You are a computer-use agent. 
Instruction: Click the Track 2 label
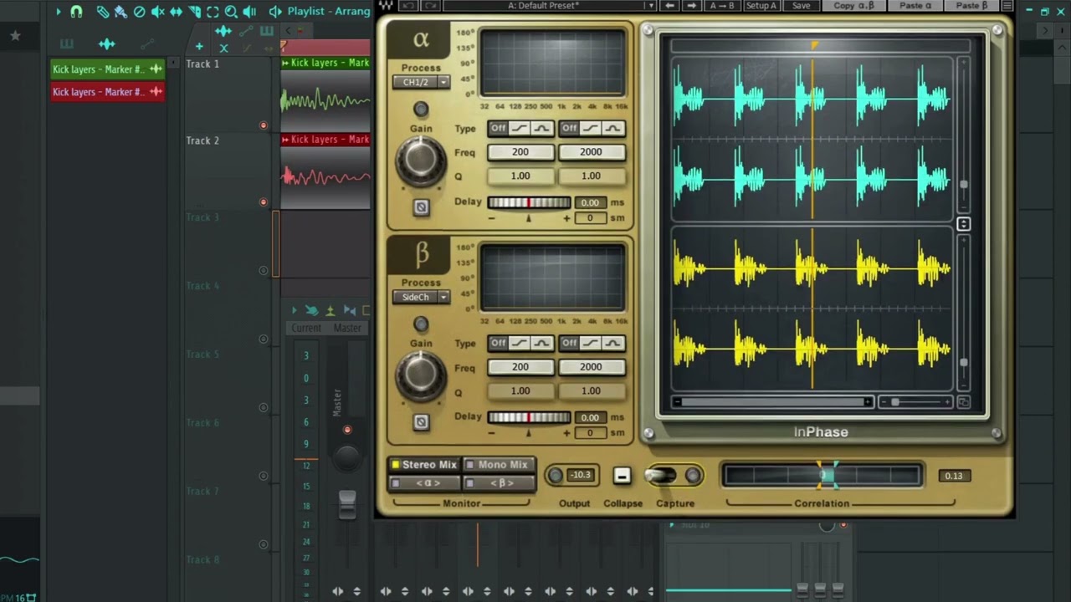[x=202, y=140]
